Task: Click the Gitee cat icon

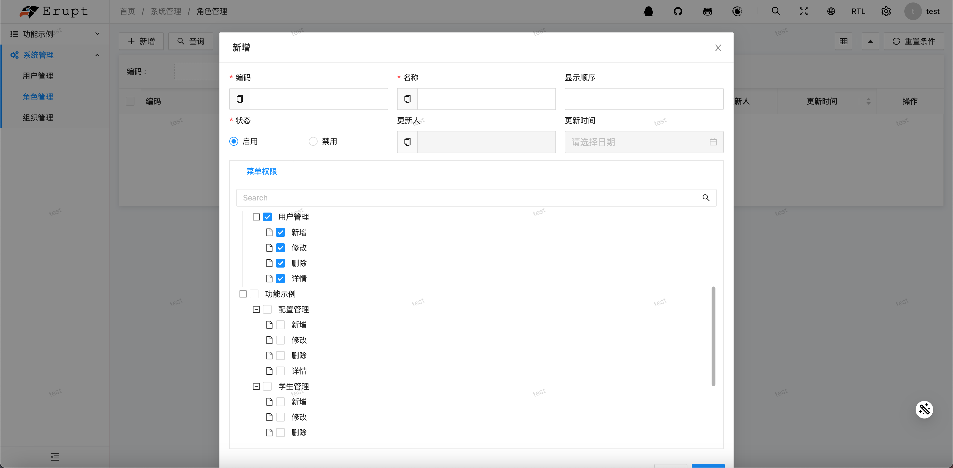Action: [x=707, y=12]
